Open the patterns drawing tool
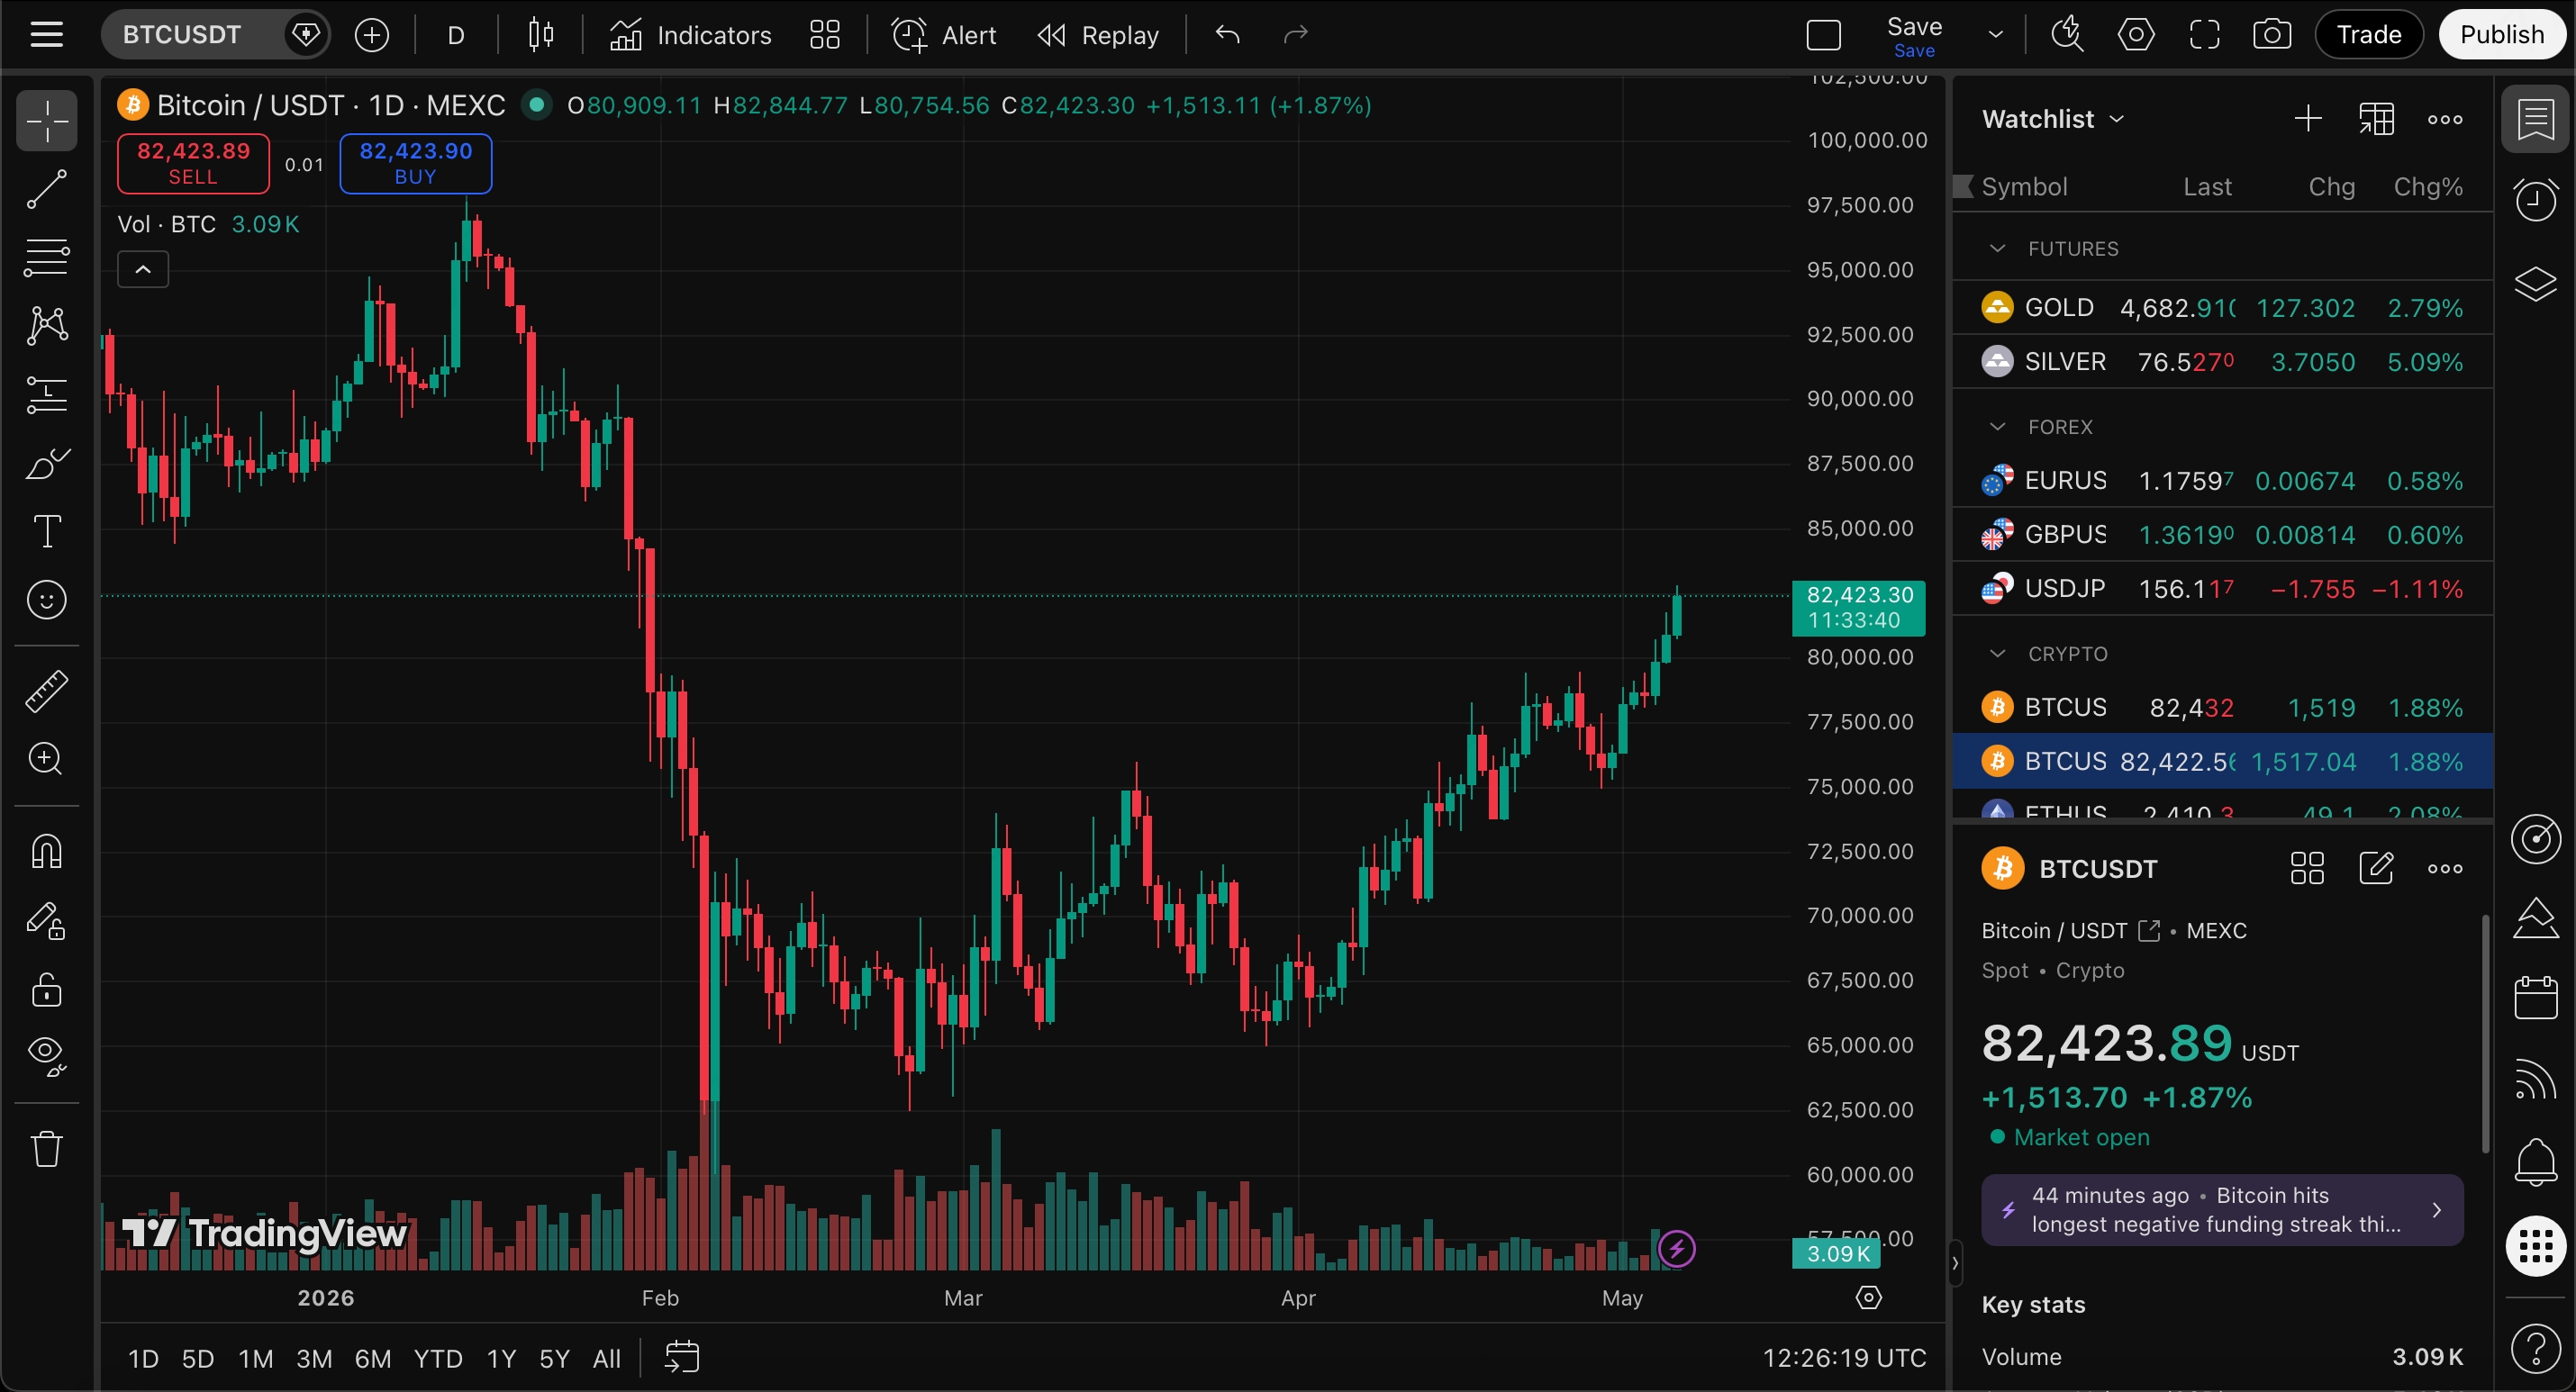The image size is (2576, 1392). tap(46, 325)
